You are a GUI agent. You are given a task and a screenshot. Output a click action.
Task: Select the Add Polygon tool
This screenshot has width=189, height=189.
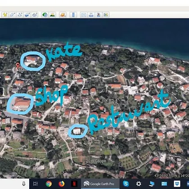pyautogui.click(x=13, y=15)
